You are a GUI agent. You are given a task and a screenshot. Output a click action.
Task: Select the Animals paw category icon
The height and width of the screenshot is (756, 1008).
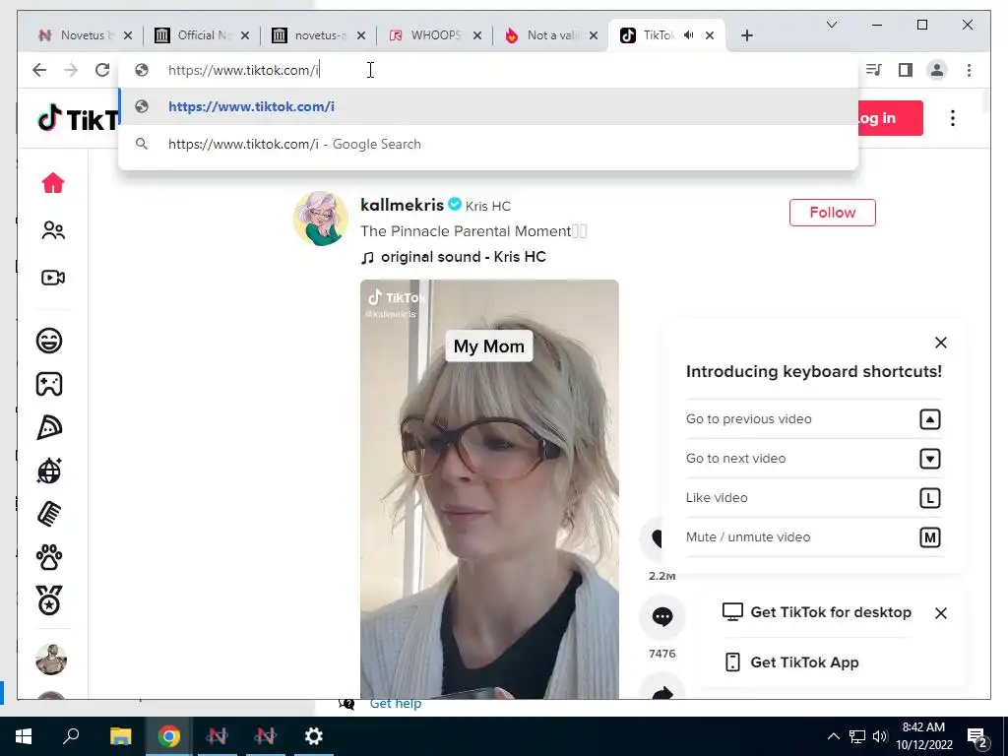tap(49, 557)
